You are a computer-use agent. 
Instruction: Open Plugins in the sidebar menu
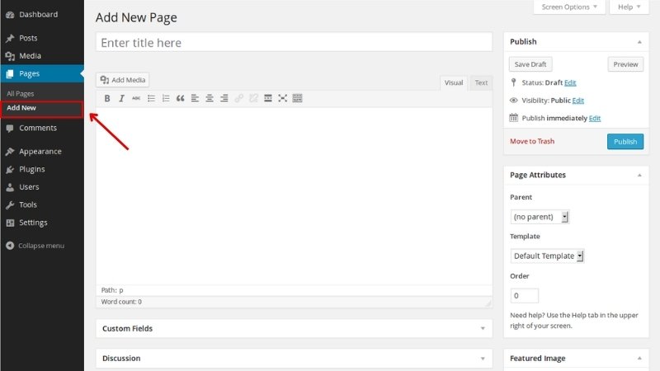point(32,169)
